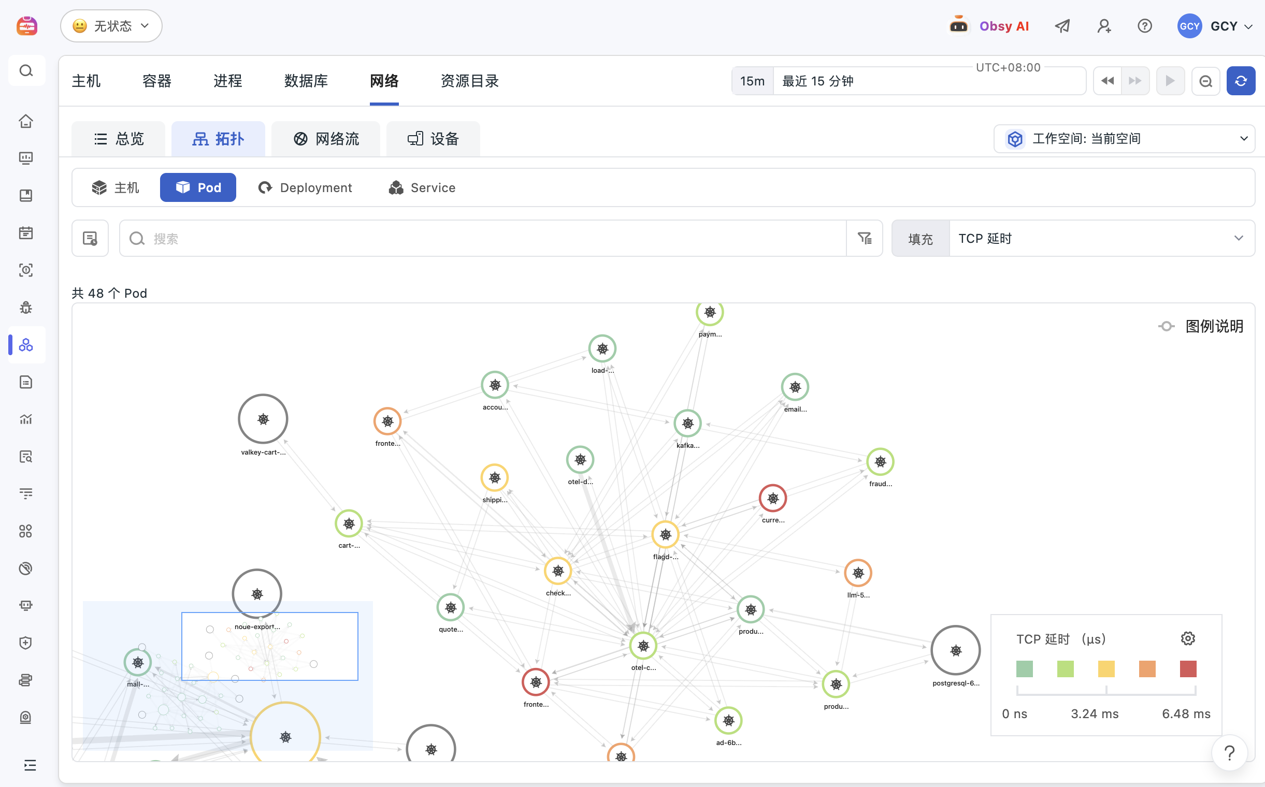Select the curre... pod node
This screenshot has height=787, width=1265.
click(773, 498)
